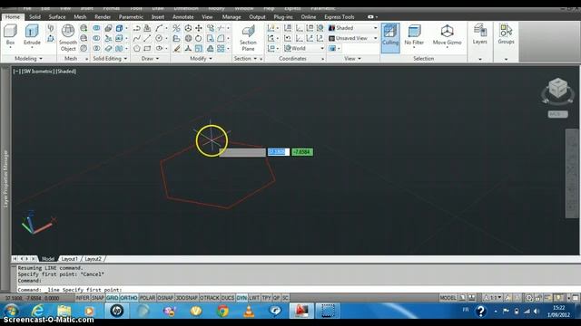Switch to the Solid ribbon tab
581x326 pixels.
coord(34,17)
